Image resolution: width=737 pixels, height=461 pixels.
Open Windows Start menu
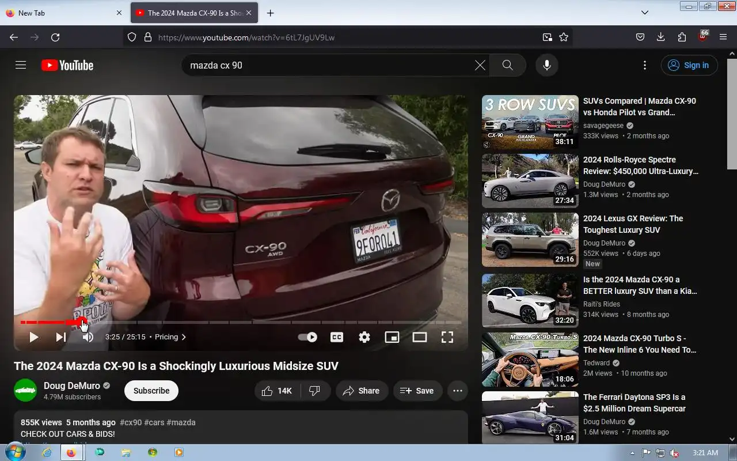(x=15, y=452)
